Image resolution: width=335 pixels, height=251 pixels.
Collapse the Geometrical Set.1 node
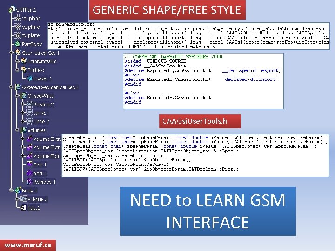point(11,52)
